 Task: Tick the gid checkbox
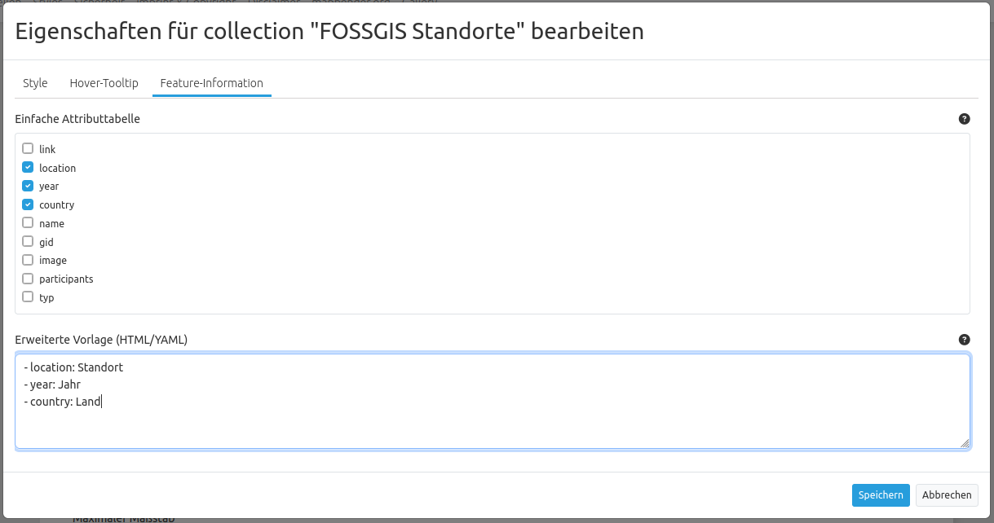click(x=28, y=241)
